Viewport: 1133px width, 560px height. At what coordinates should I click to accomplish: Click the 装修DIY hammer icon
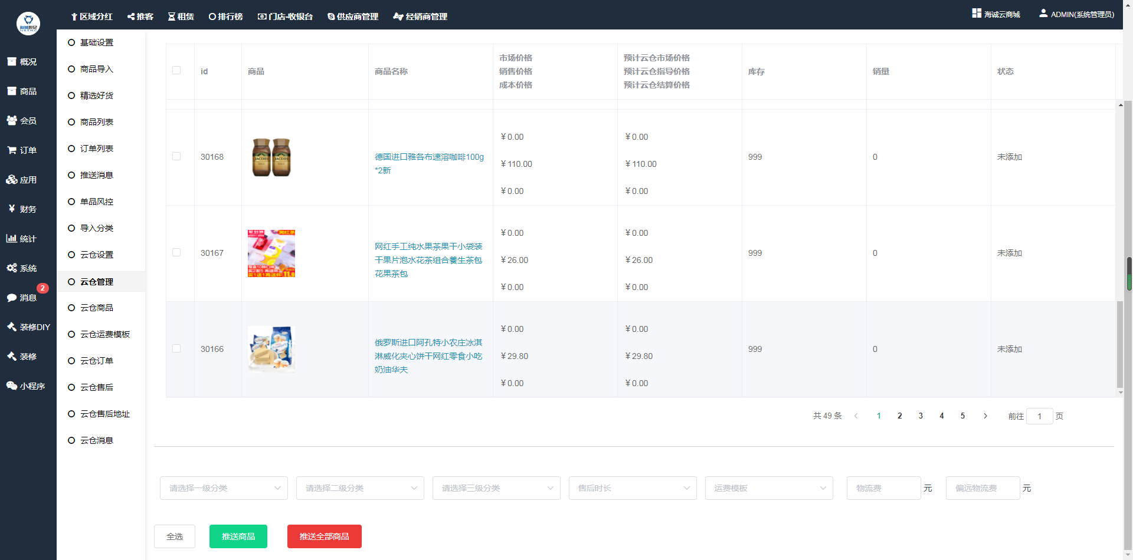coord(12,327)
